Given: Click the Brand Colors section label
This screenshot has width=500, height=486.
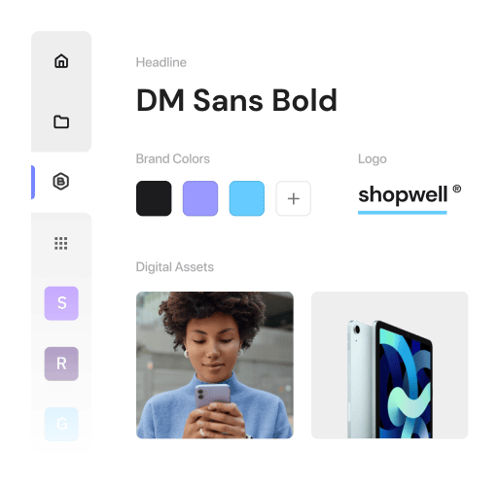Looking at the screenshot, I should 173,158.
